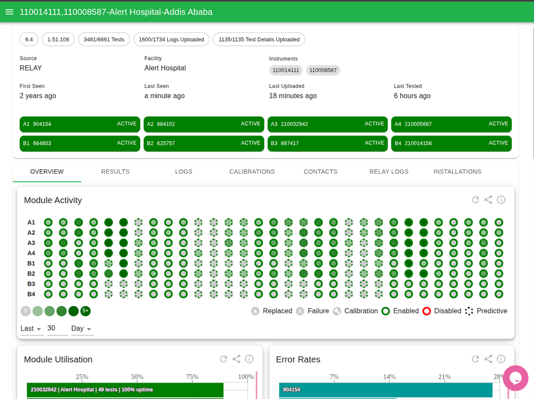Click the number of days input field
This screenshot has width=534, height=399.
coord(57,328)
